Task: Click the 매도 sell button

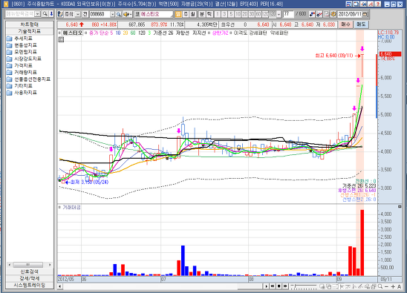Action: coord(361,24)
